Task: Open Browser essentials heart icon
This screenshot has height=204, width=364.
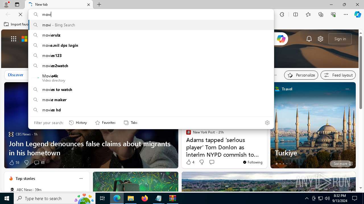Action: coord(333,14)
